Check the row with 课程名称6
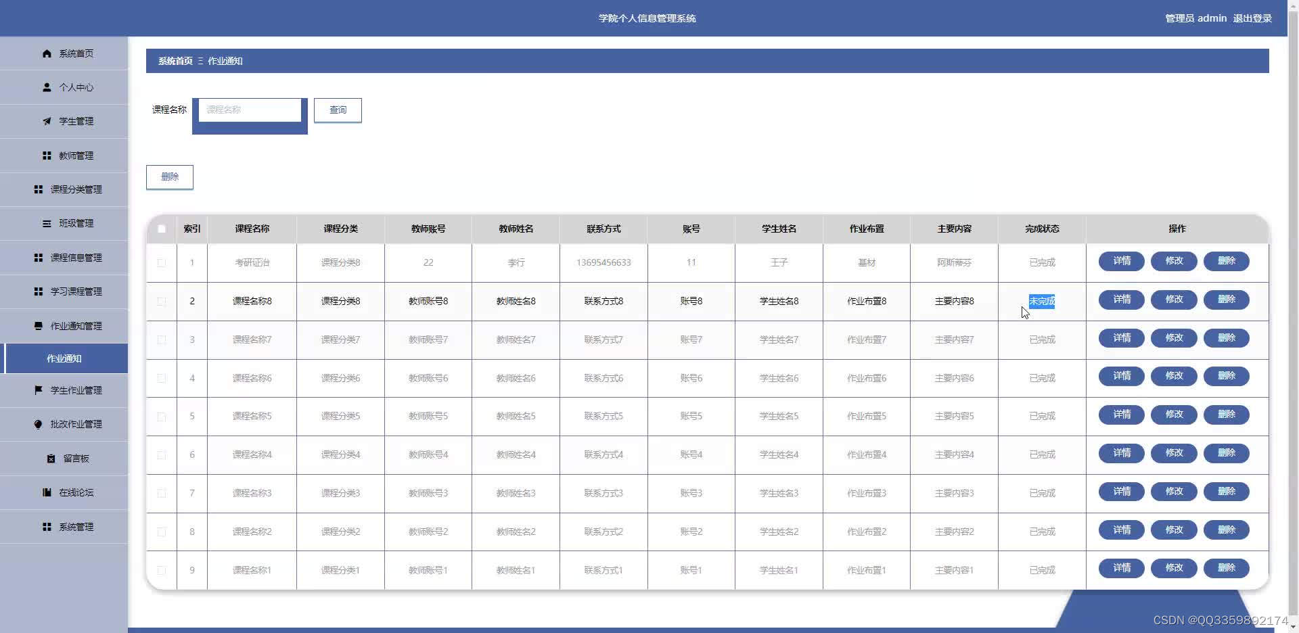This screenshot has width=1299, height=633. pos(162,378)
